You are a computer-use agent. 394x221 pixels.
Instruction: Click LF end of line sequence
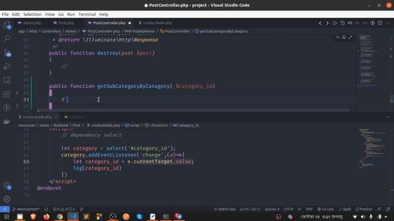coord(300,209)
